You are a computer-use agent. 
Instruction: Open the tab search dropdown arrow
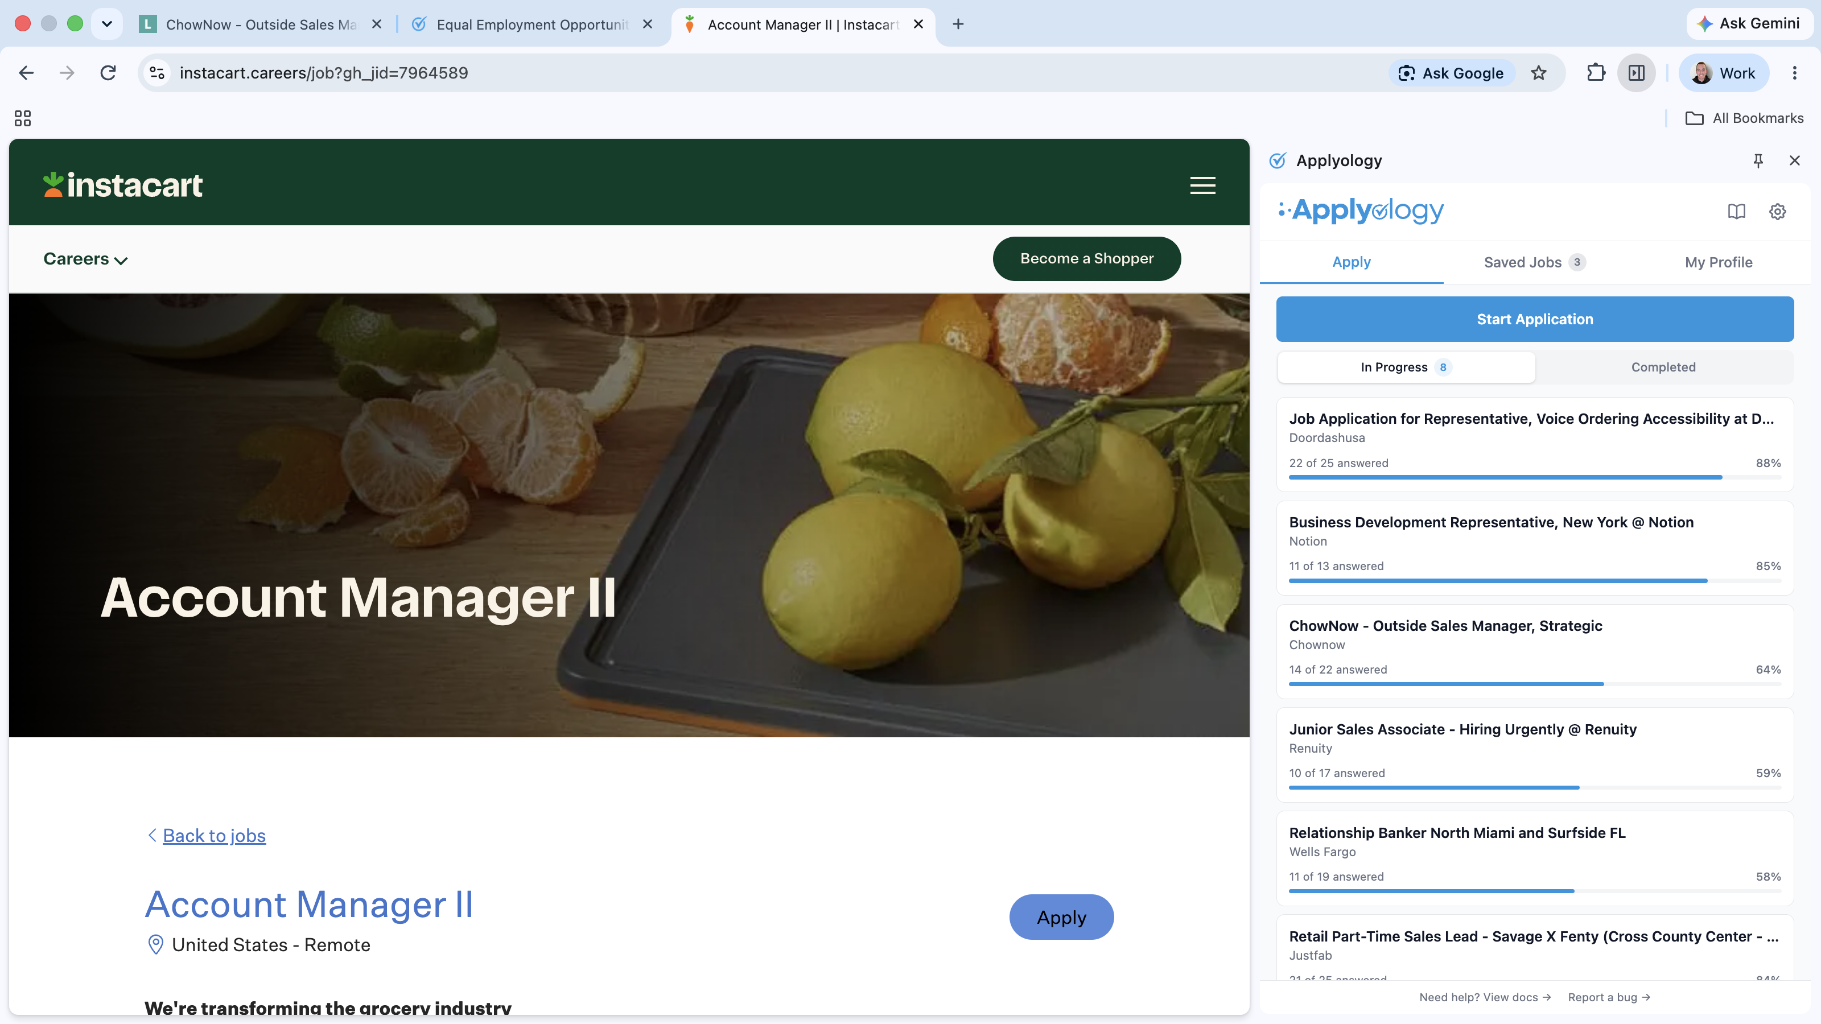point(107,24)
